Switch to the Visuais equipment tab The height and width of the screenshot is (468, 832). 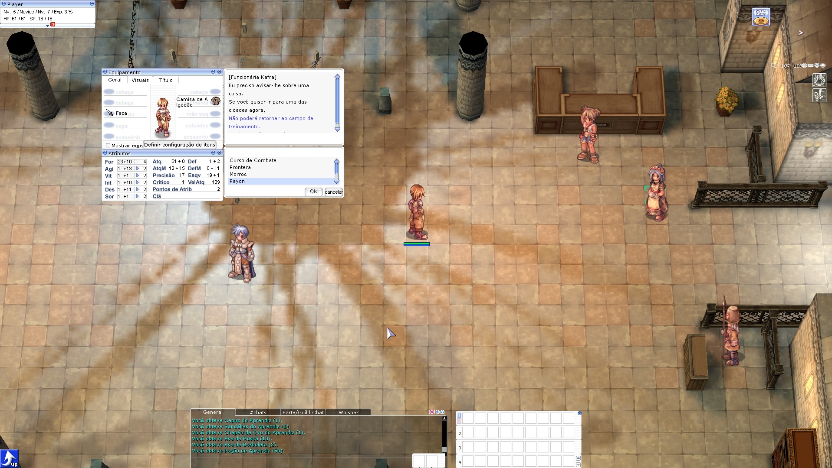(140, 80)
